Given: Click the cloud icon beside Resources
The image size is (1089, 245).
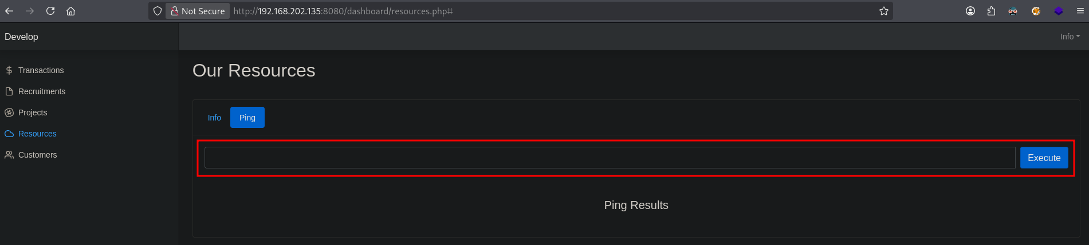Looking at the screenshot, I should click(x=9, y=134).
